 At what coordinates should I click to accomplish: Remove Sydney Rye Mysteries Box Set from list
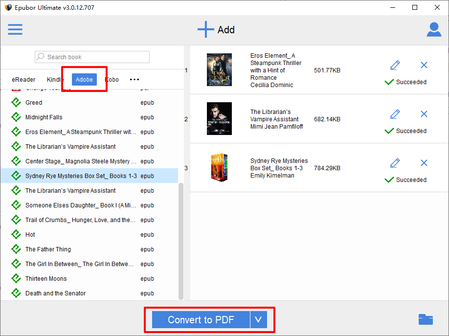(424, 163)
